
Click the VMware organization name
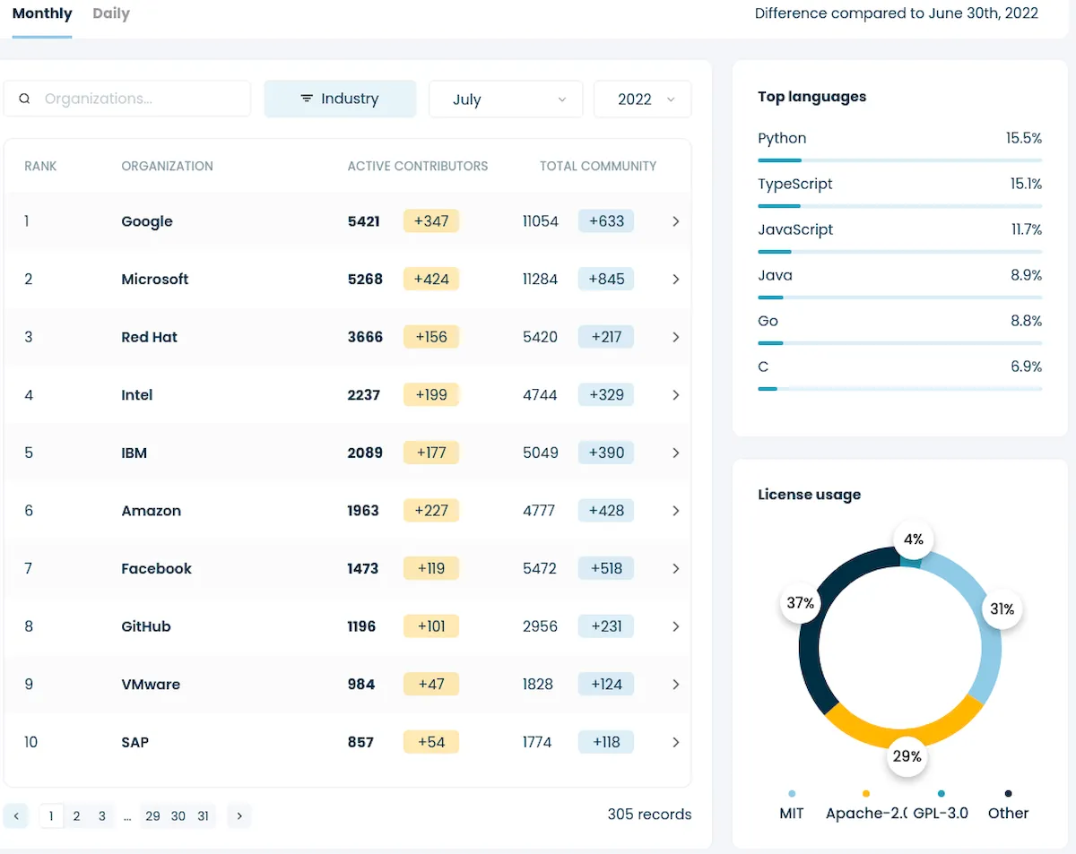(x=151, y=684)
